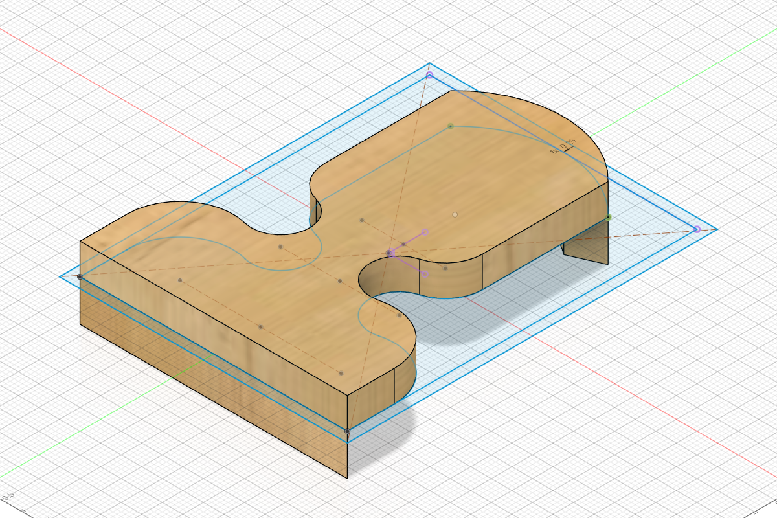Viewport: 777px width, 518px height.
Task: Select the dark sketch point at the rectangle's left corner
Action: tap(80, 276)
